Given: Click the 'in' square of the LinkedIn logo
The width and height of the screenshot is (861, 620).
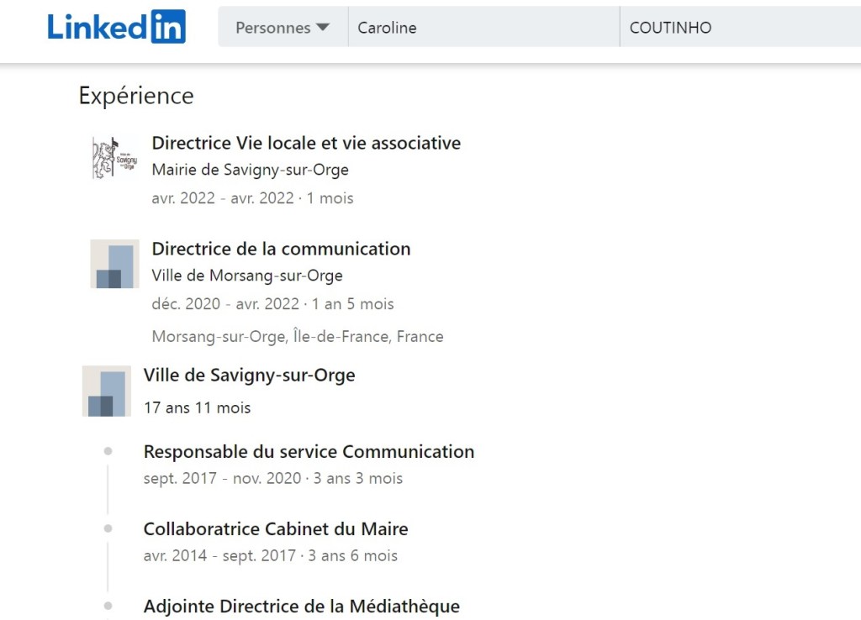Looking at the screenshot, I should [169, 26].
